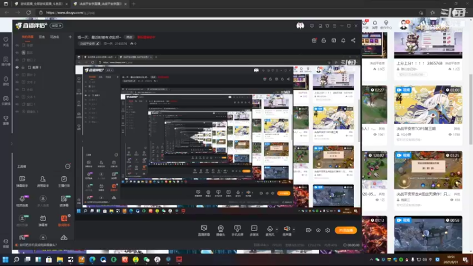Open 消息 bell in Douyu page header
Viewport: 473px width, 266px height.
[375, 24]
